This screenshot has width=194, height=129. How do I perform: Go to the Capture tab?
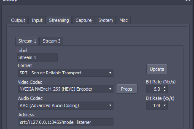click(83, 20)
